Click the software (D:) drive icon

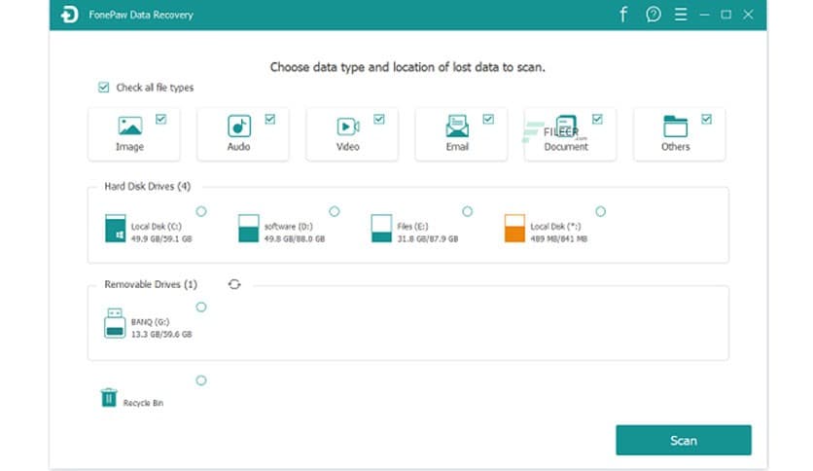click(x=248, y=229)
